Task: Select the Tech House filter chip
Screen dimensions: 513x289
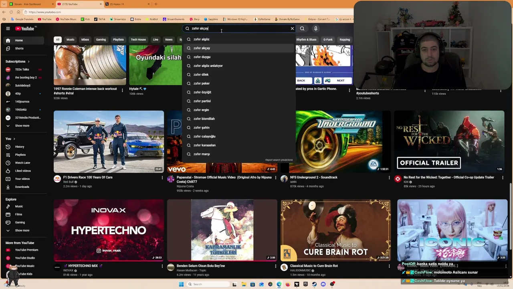Action: point(138,40)
